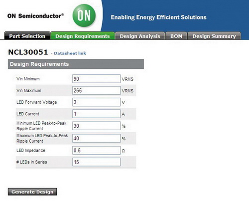Screen dimensions: 249x201
Task: Click the Minimum LED Peak-to-Peak Ripple Current label
Action: point(41,126)
